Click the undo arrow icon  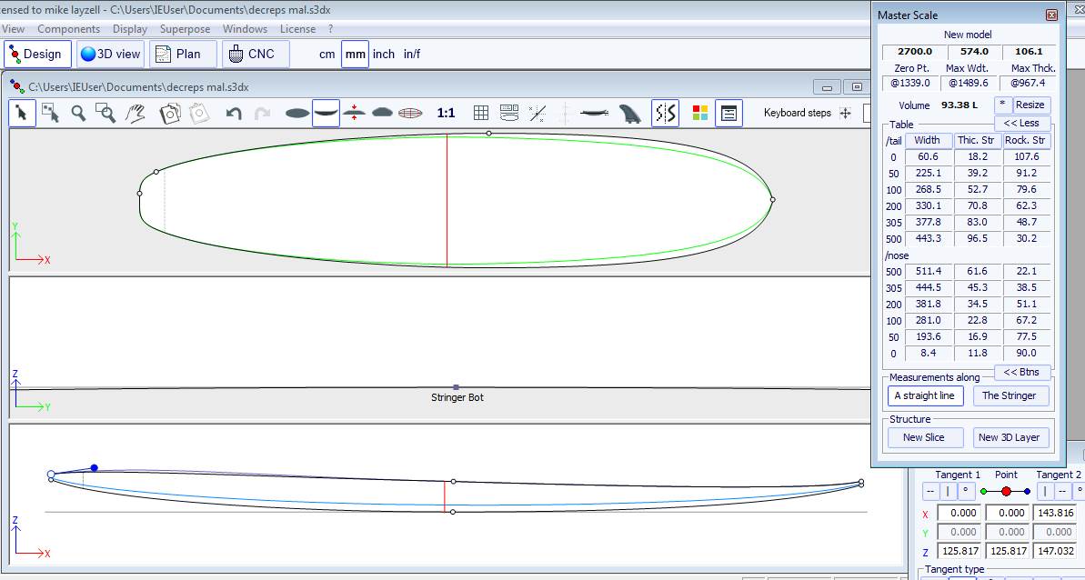234,114
